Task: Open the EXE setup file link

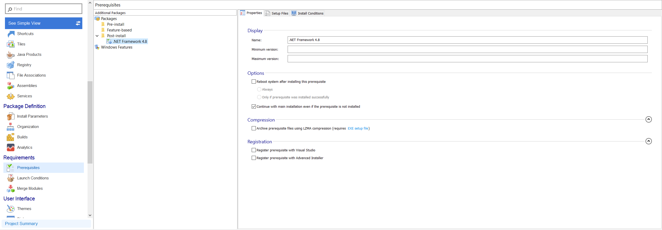Action: click(358, 128)
